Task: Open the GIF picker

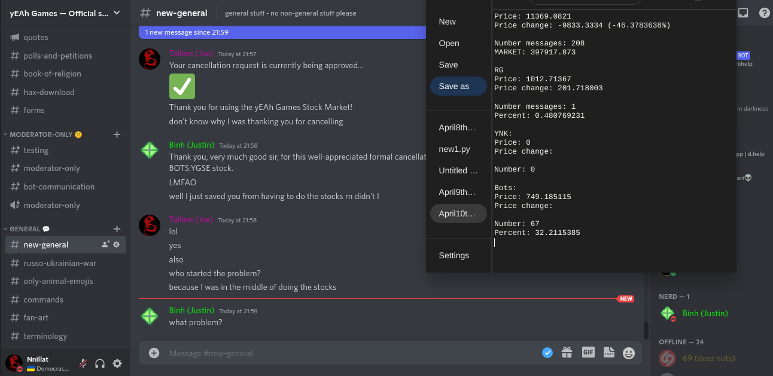Action: [x=588, y=353]
